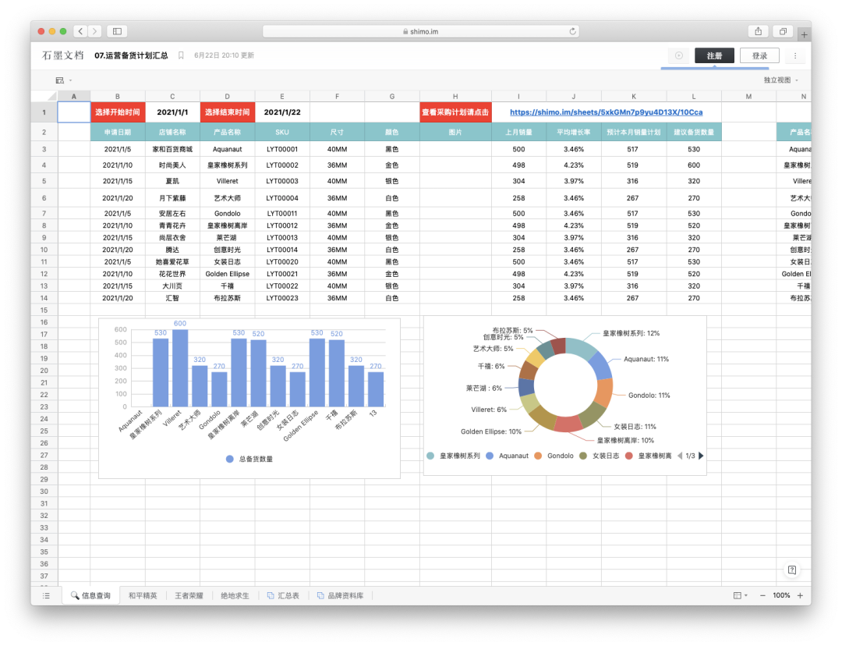Select the start date cell 2021/1/1

tap(172, 112)
